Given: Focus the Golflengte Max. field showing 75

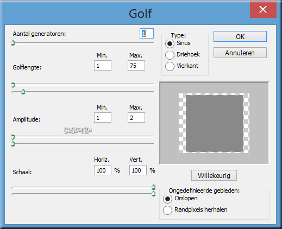Looking at the screenshot, I should click(x=136, y=66).
